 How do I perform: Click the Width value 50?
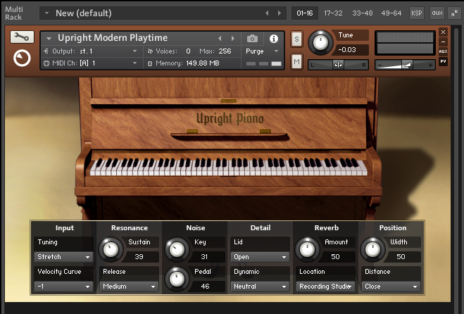tap(401, 257)
